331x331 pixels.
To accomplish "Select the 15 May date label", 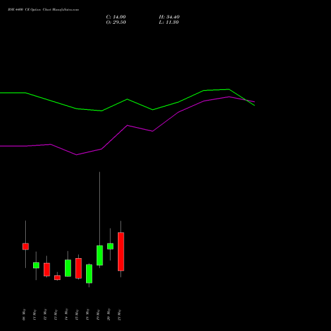I will (77, 314).
